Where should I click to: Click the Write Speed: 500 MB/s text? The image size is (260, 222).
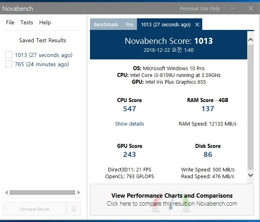click(207, 169)
